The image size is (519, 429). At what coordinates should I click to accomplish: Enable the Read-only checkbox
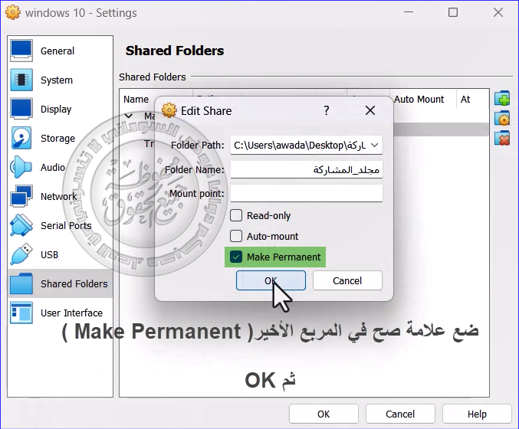[x=236, y=216]
